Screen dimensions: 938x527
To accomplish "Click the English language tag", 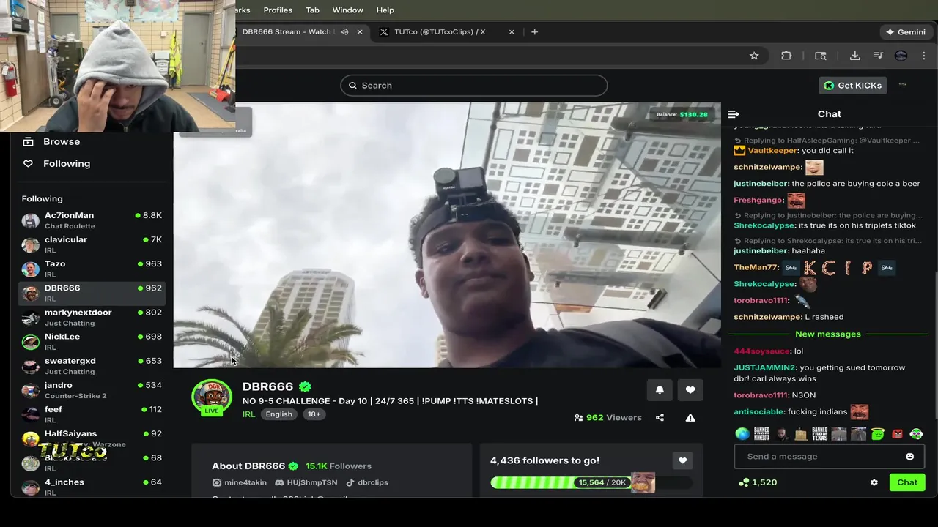I will [278, 414].
